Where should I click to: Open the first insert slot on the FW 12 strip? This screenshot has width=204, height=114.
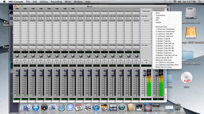click(x=105, y=23)
